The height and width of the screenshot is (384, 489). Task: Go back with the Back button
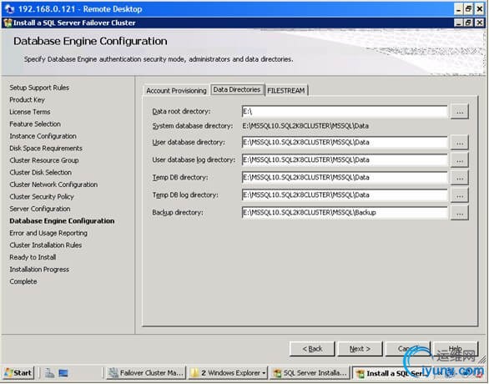click(x=312, y=348)
